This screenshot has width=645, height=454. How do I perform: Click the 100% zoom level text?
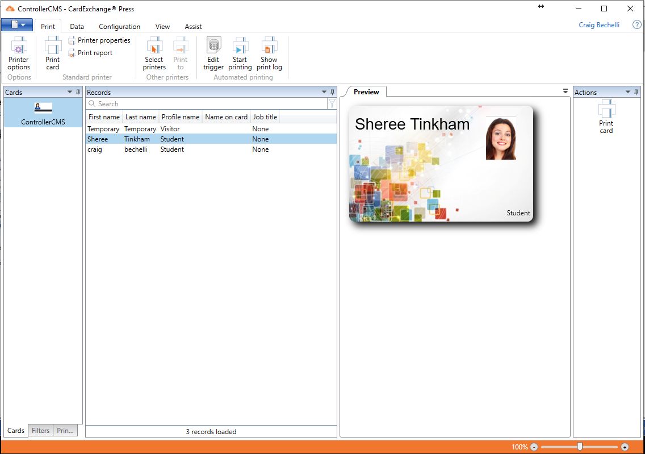coord(520,447)
